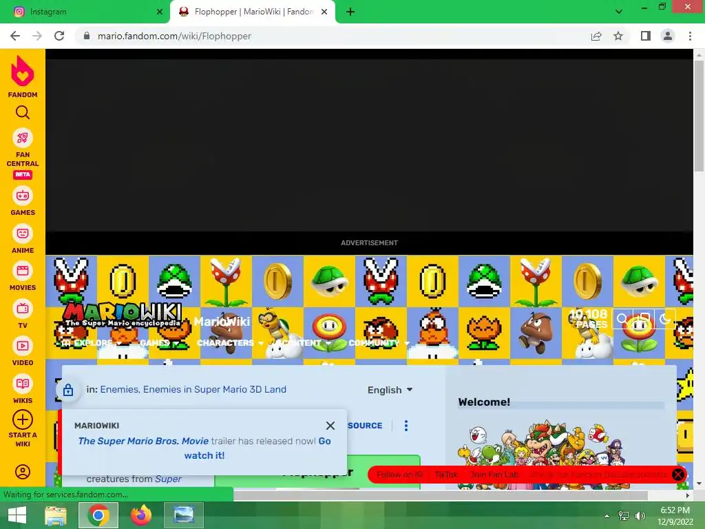Click Start a Wiki plus icon
Image resolution: width=705 pixels, height=529 pixels.
click(23, 419)
